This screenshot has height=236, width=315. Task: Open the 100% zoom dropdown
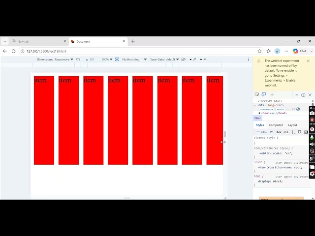107,59
